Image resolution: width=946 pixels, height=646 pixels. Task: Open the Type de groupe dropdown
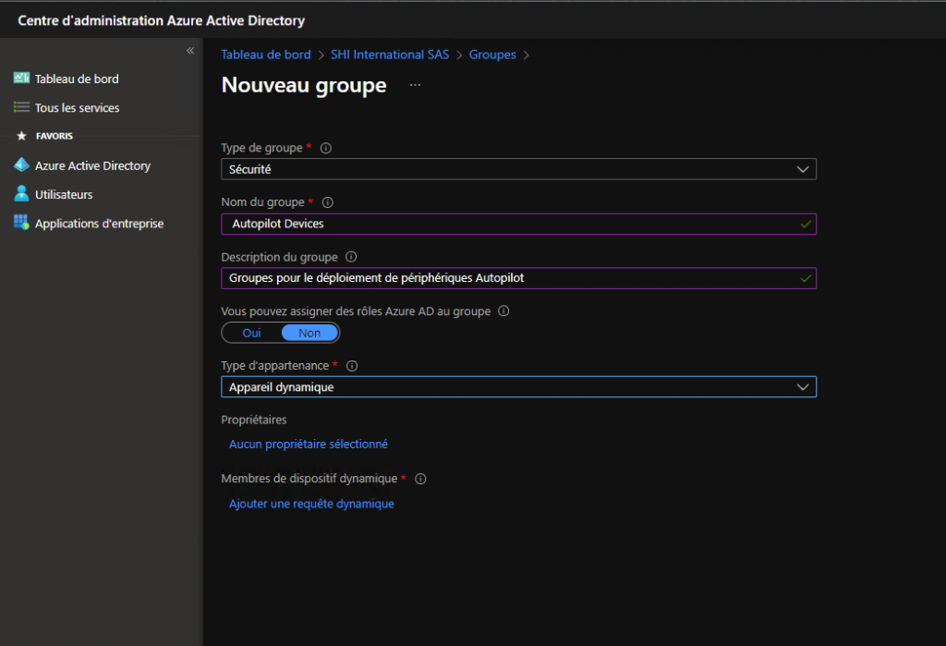pyautogui.click(x=519, y=169)
